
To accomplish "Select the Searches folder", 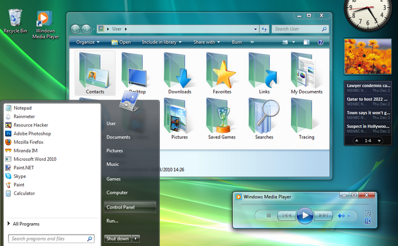I will (x=264, y=119).
